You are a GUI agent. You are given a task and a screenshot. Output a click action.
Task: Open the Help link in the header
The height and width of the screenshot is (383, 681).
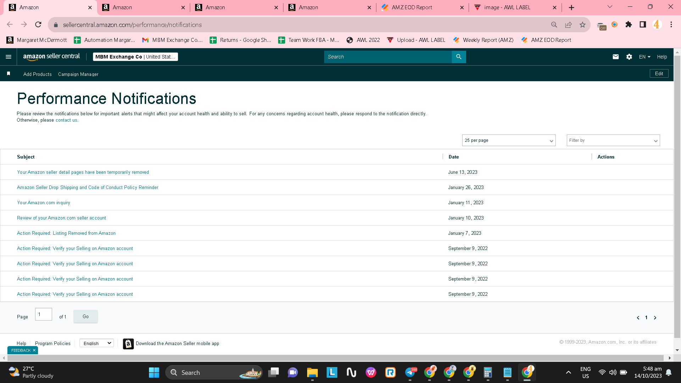coord(662,57)
